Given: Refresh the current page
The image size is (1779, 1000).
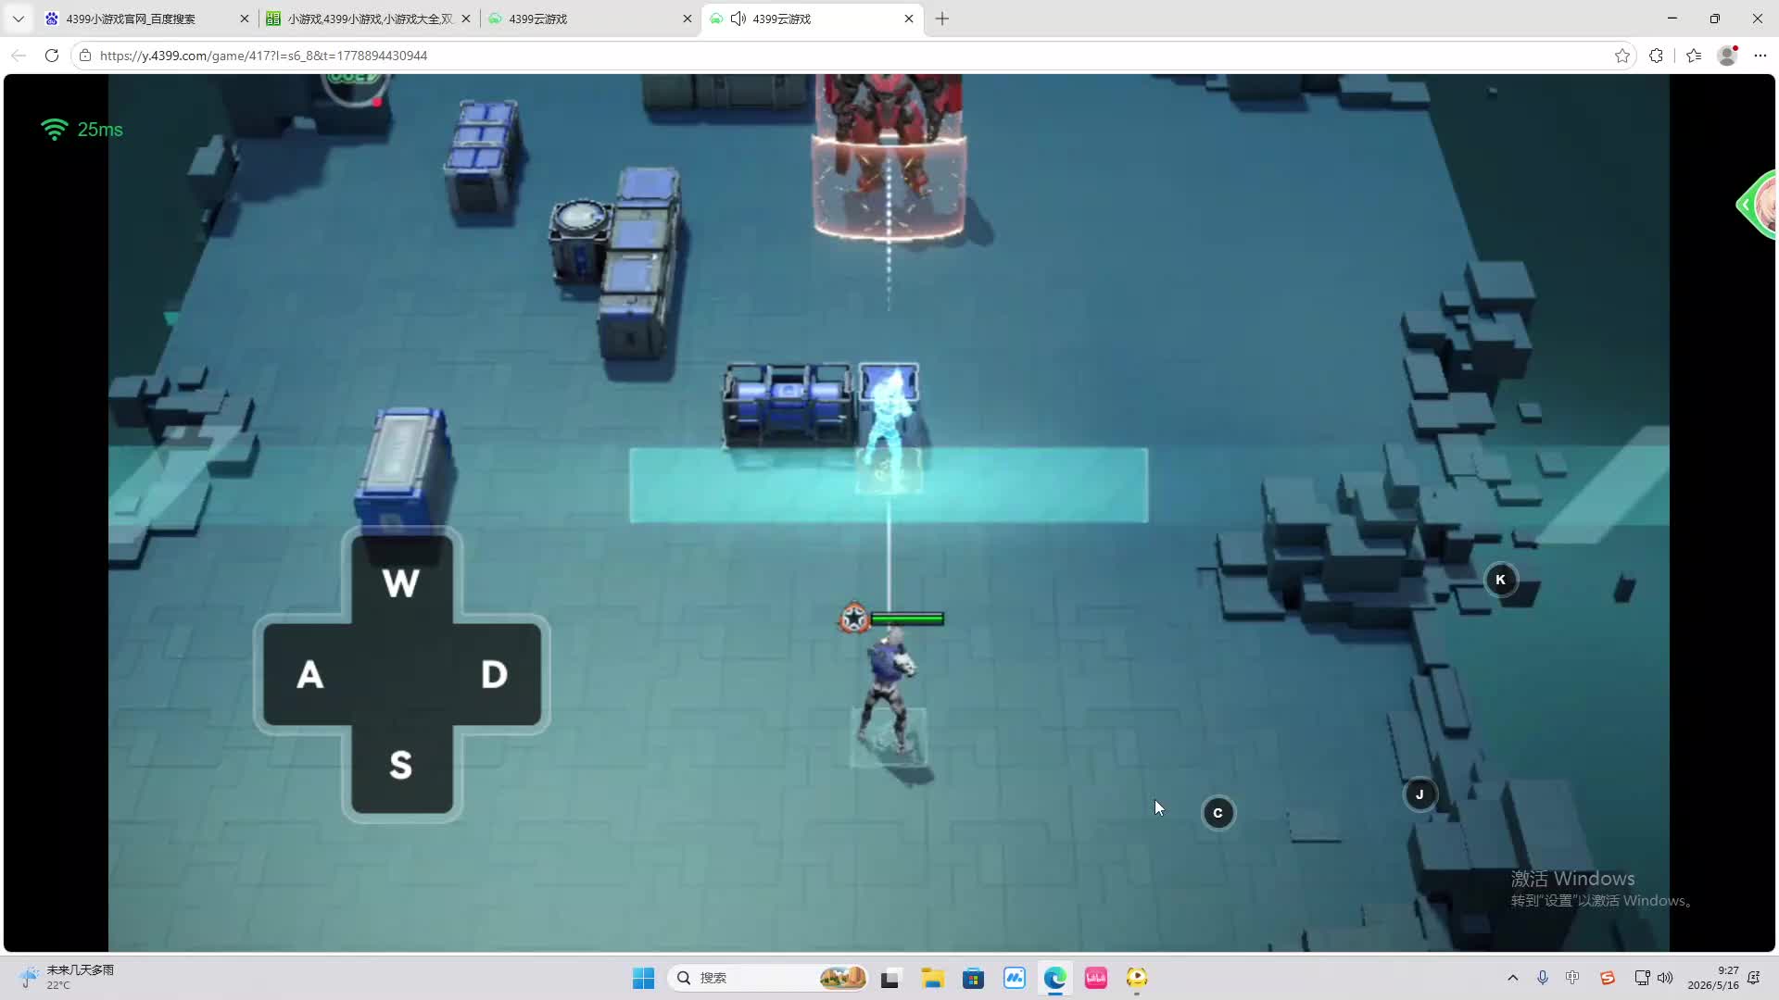Looking at the screenshot, I should (52, 56).
